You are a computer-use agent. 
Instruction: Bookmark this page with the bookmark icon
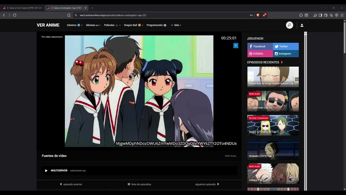69,15
